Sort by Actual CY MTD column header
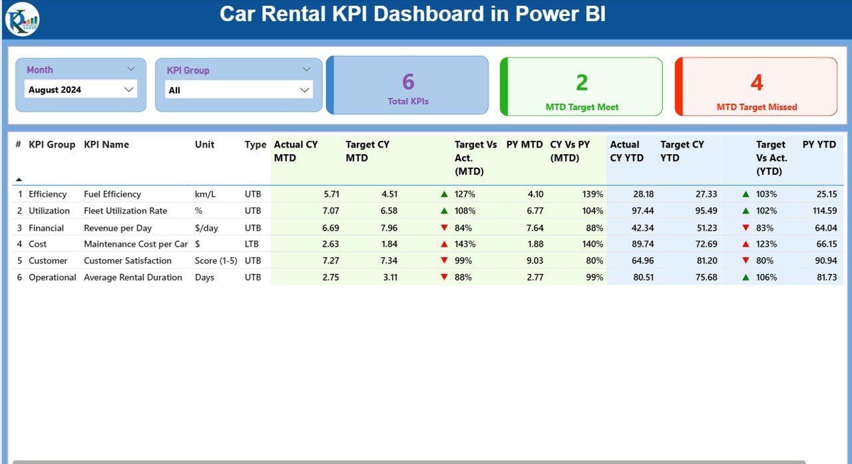852x464 pixels. [x=296, y=151]
